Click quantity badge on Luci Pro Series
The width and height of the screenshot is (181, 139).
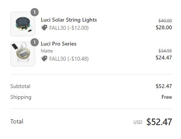34,42
